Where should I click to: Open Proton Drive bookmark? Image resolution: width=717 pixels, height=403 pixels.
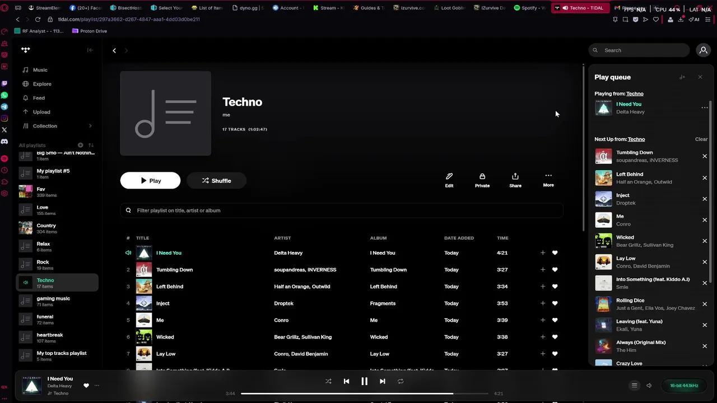click(90, 31)
